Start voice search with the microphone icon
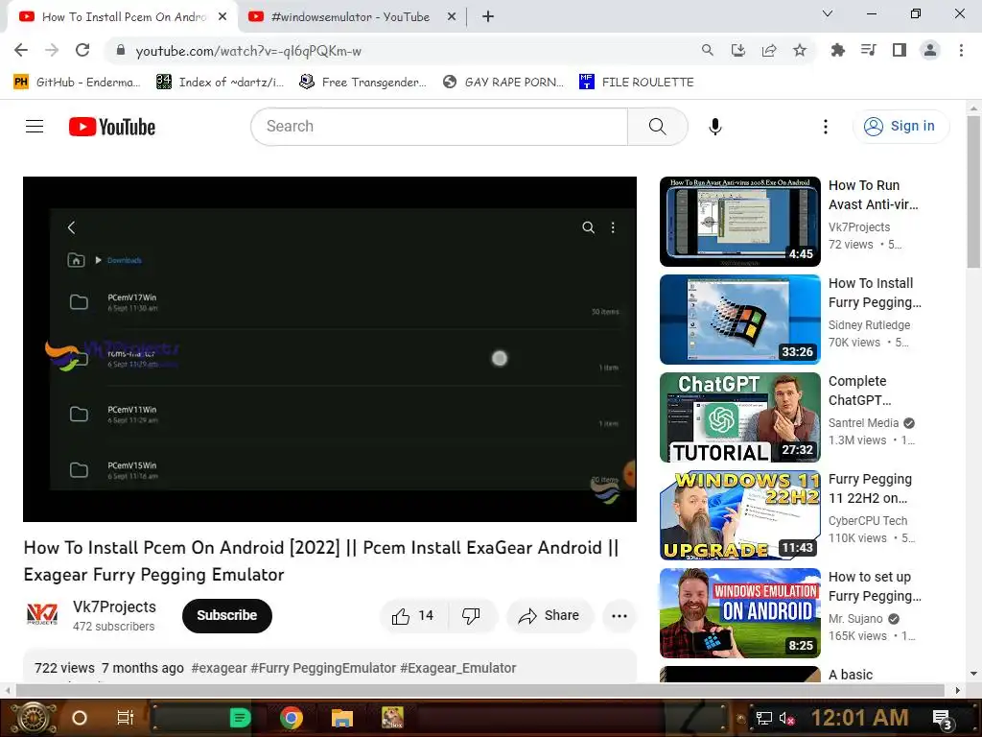The image size is (982, 737). click(x=715, y=127)
